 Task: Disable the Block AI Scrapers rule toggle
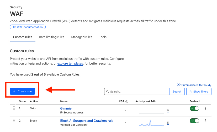[194, 121]
